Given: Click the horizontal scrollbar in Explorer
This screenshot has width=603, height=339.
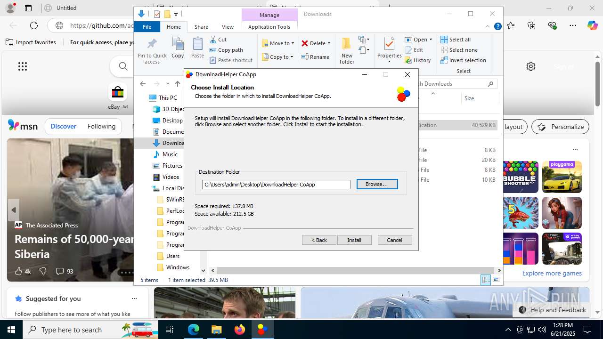Looking at the screenshot, I should [x=356, y=270].
